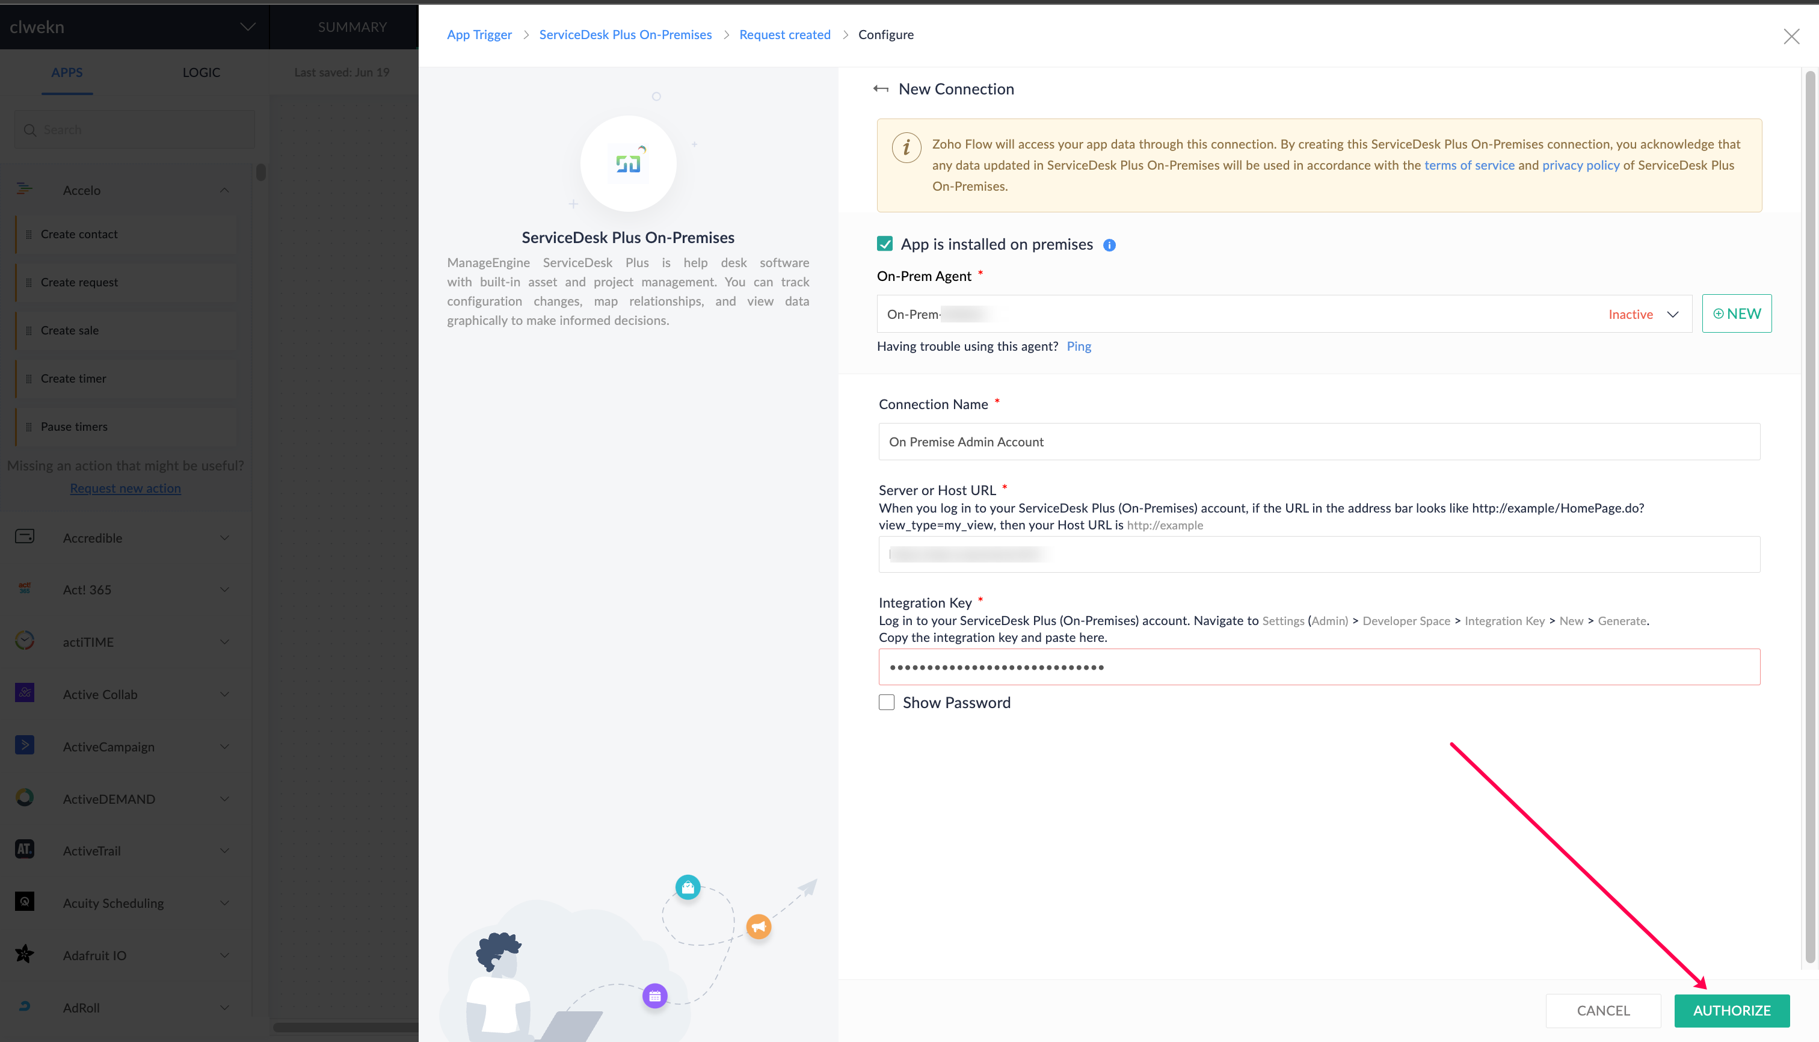This screenshot has width=1819, height=1042.
Task: Close the configure dialog with X
Action: (x=1791, y=37)
